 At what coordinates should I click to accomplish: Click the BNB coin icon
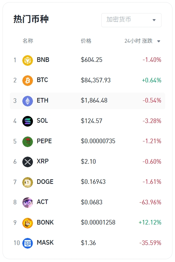(28, 60)
